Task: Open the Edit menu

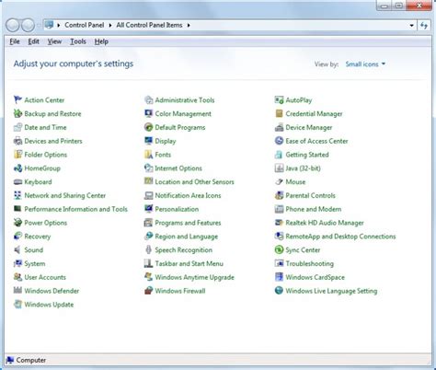Action: (x=33, y=41)
